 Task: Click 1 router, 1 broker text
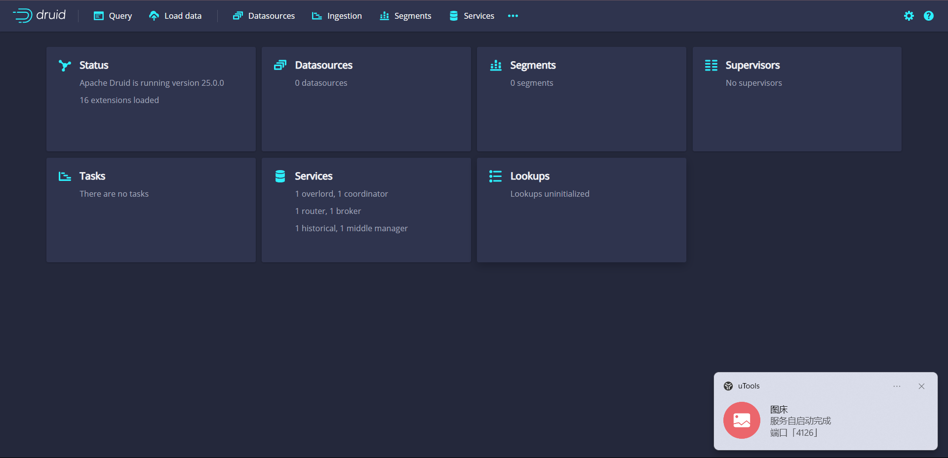pyautogui.click(x=328, y=211)
